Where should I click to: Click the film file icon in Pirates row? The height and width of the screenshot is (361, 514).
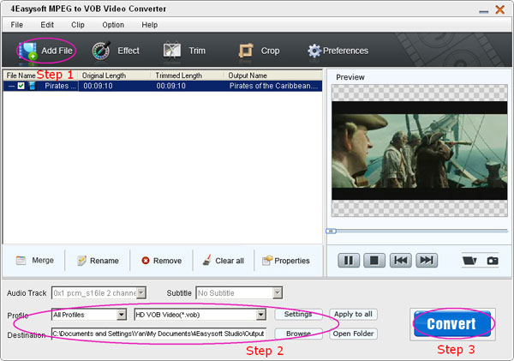(32, 86)
